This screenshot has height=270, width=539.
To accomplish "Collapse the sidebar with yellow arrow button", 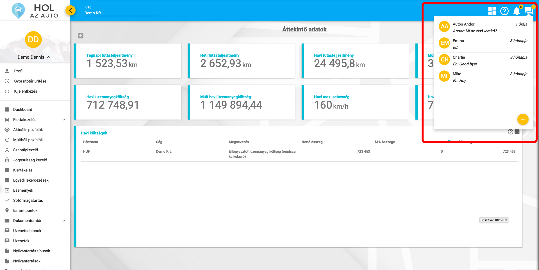I will click(x=70, y=11).
